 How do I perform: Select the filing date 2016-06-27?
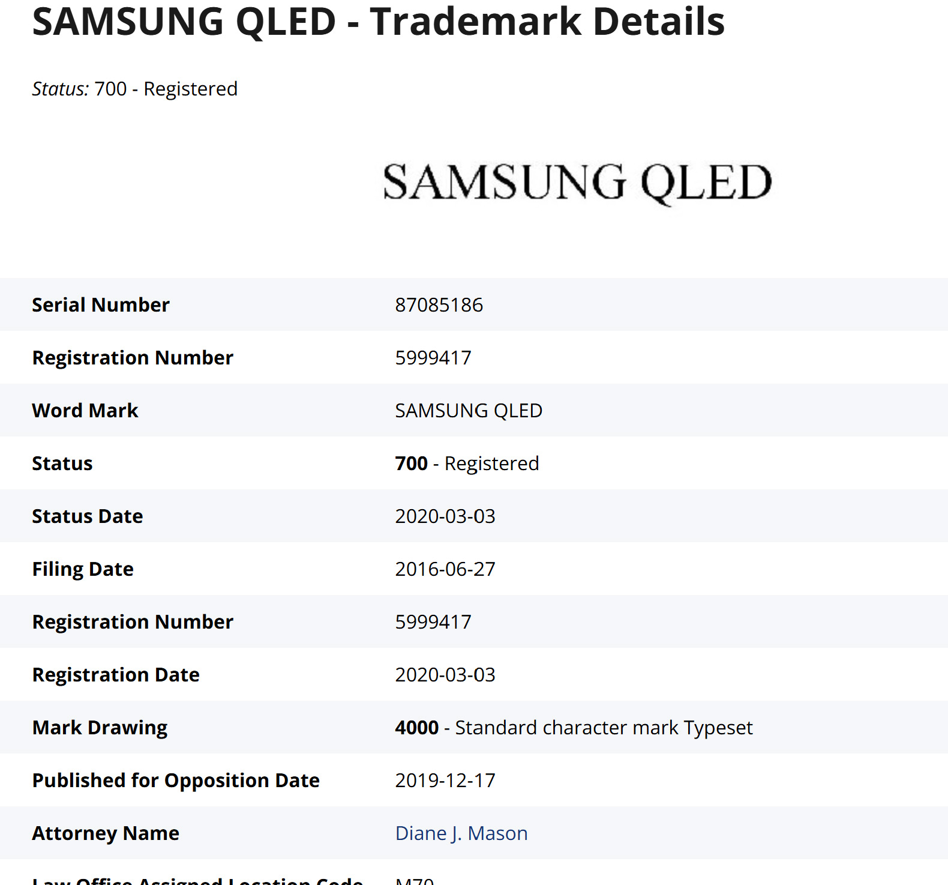point(445,569)
